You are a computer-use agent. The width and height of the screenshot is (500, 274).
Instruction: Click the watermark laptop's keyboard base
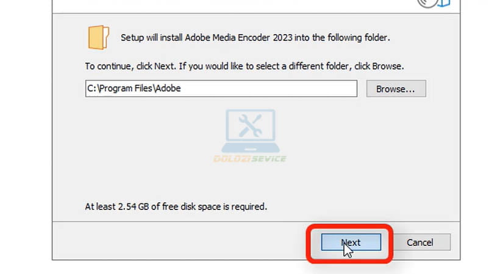pyautogui.click(x=250, y=147)
